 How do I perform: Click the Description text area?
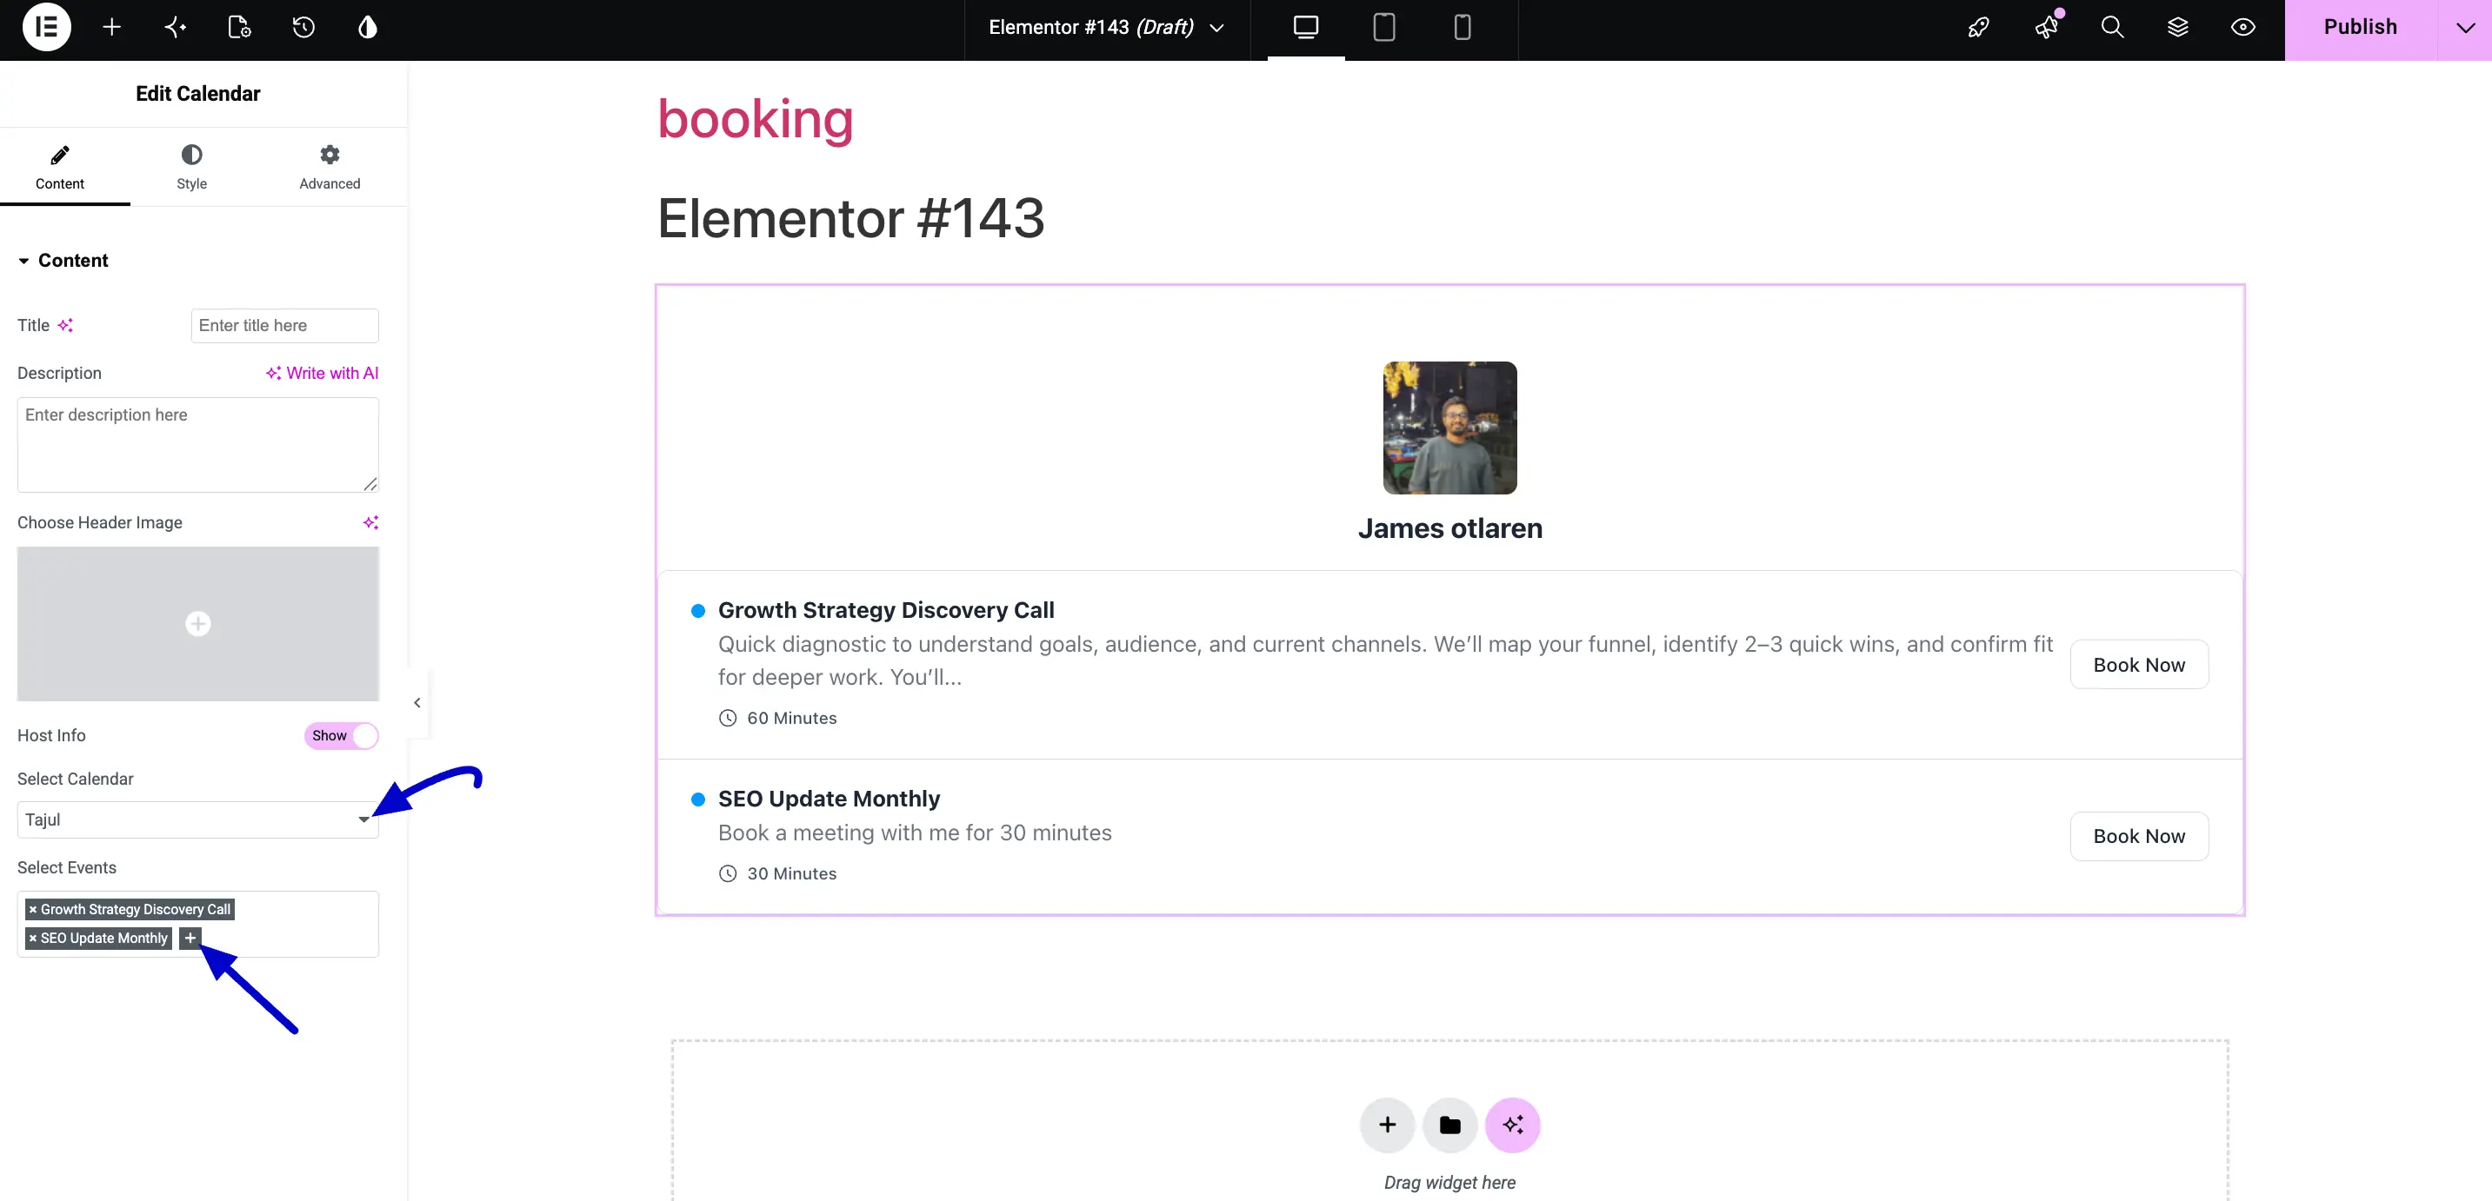click(x=198, y=445)
